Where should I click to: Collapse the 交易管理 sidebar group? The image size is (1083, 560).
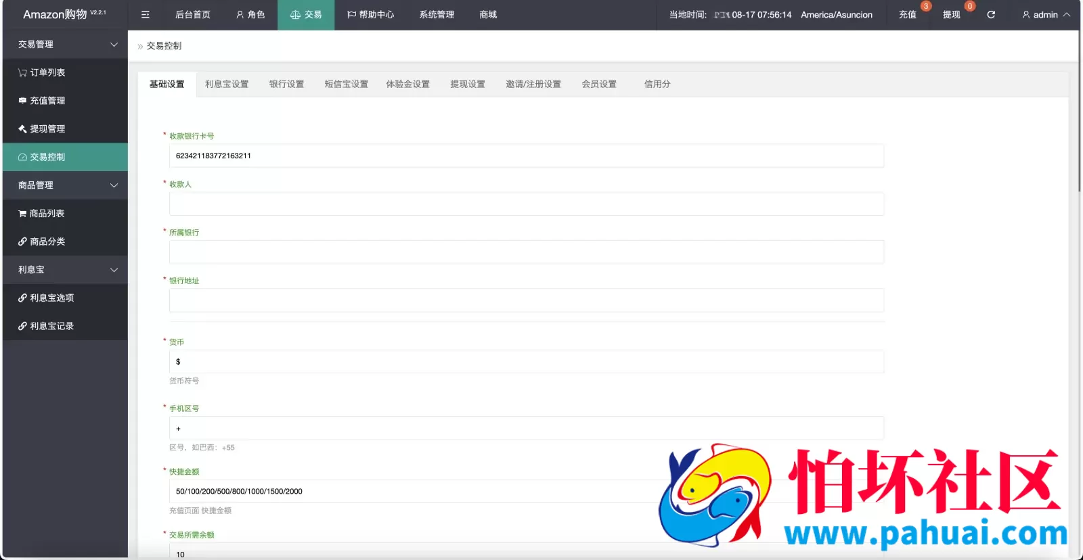pyautogui.click(x=65, y=45)
